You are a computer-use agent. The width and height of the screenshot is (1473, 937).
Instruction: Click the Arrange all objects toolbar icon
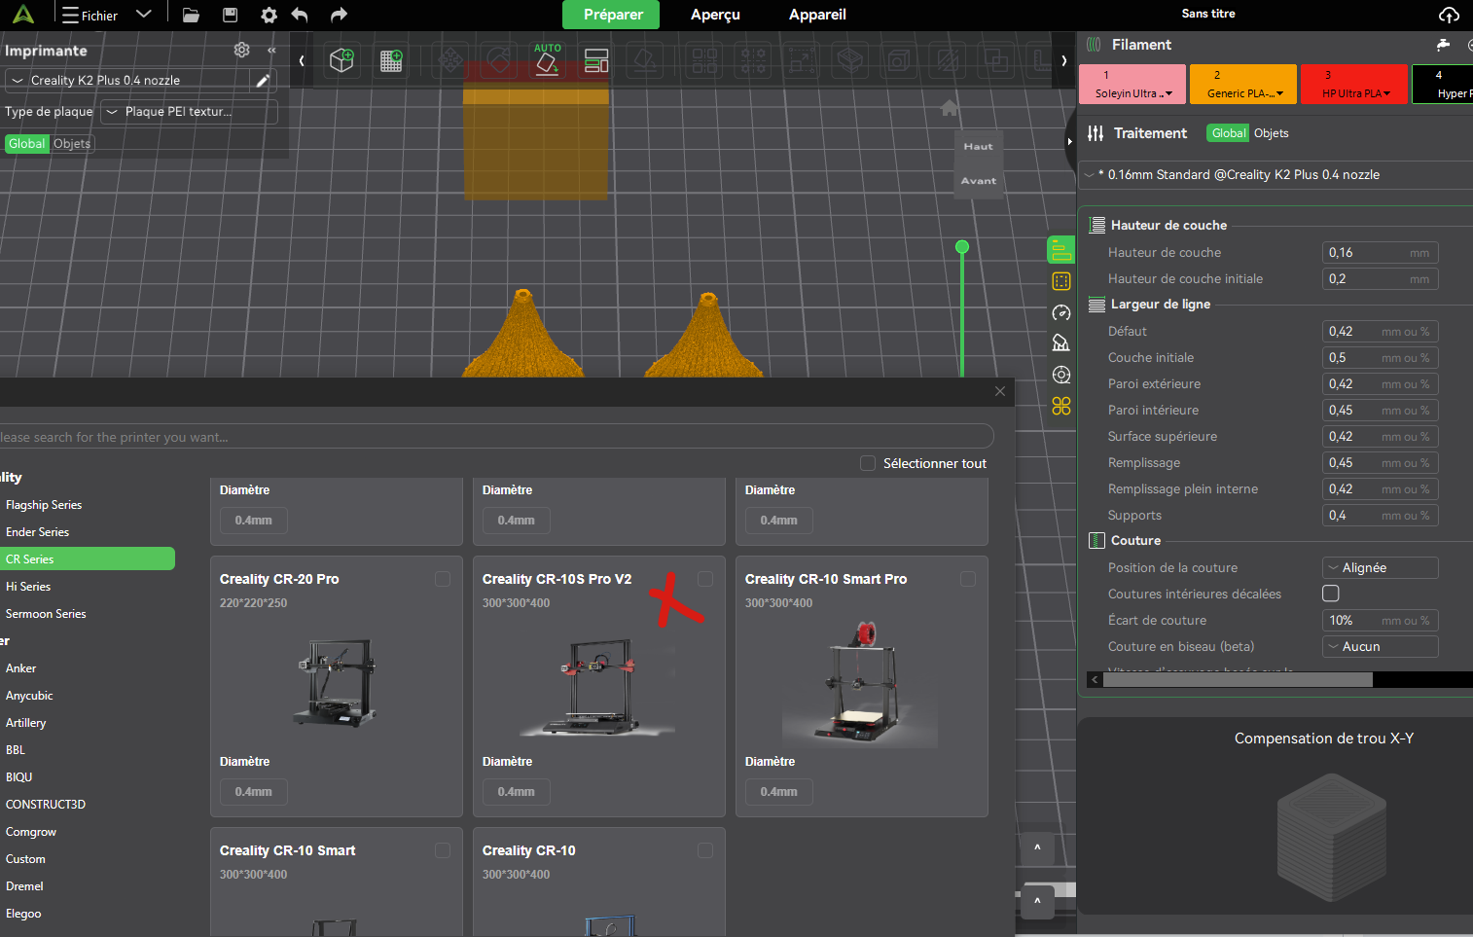coord(596,60)
